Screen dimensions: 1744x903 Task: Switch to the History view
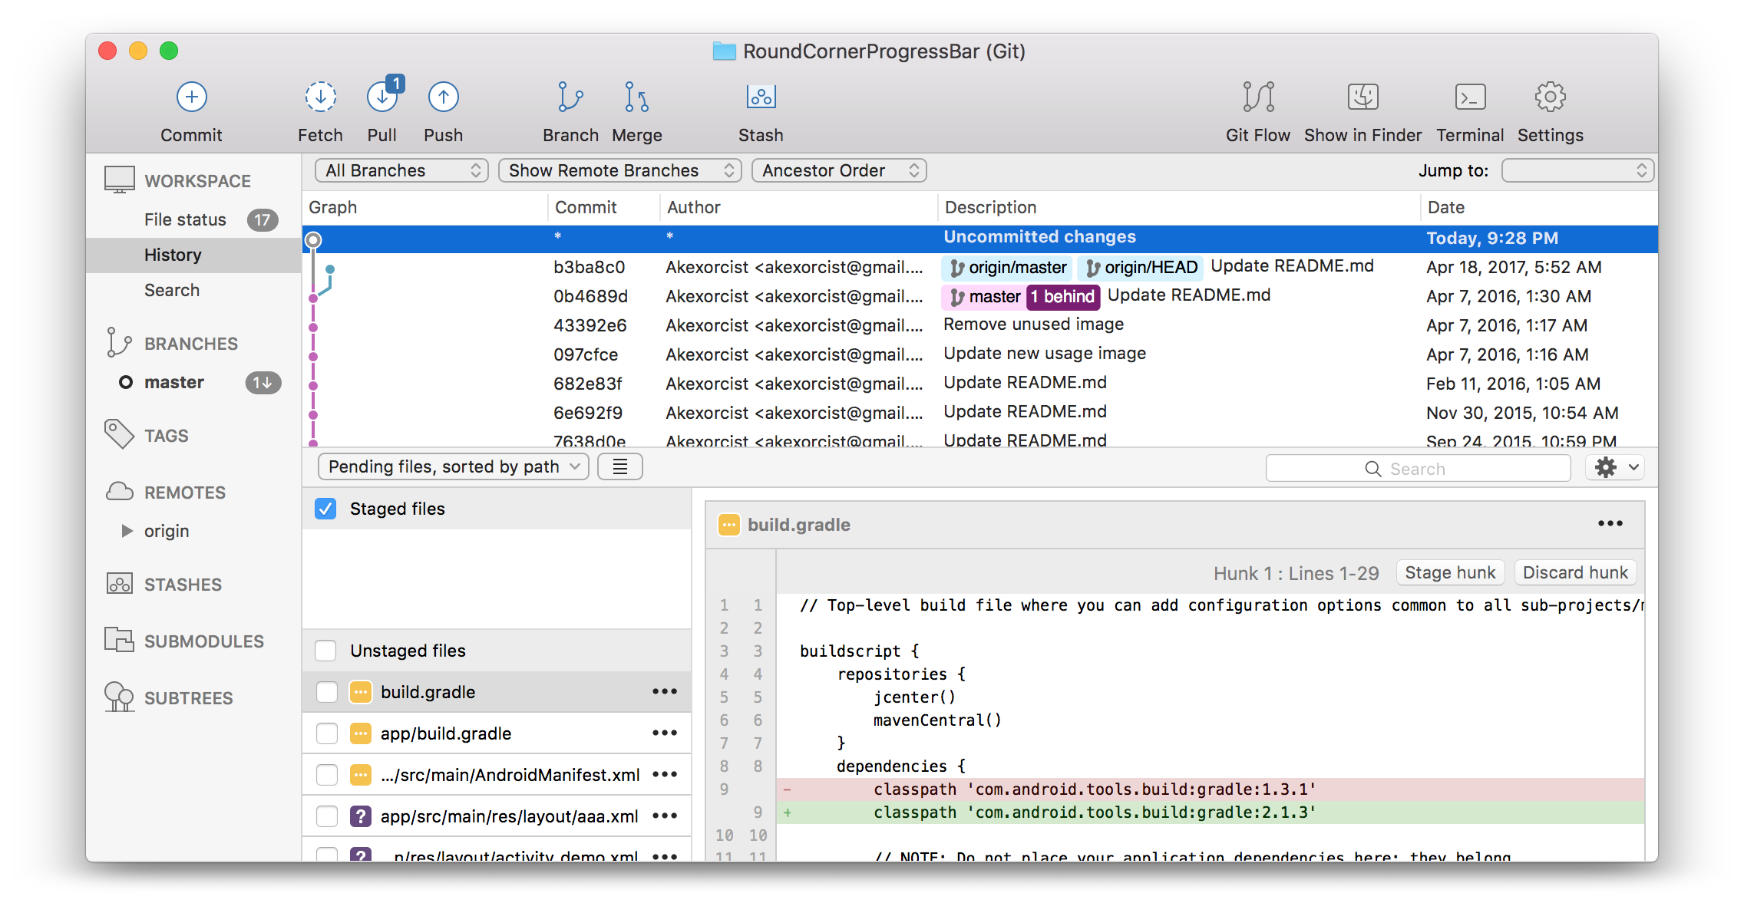click(173, 255)
